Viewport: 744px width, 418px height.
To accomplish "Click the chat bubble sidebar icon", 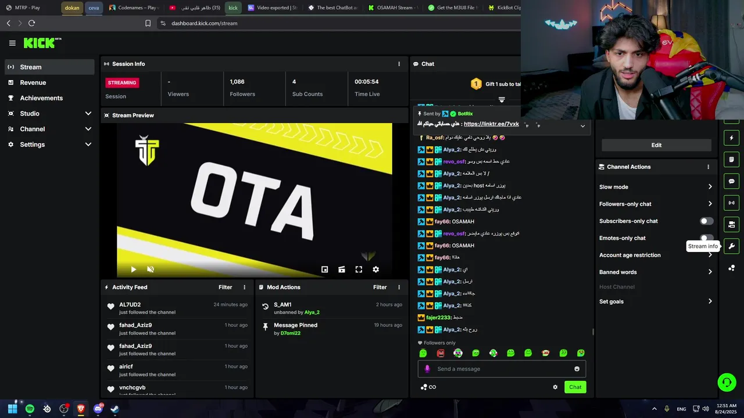I will (x=731, y=181).
